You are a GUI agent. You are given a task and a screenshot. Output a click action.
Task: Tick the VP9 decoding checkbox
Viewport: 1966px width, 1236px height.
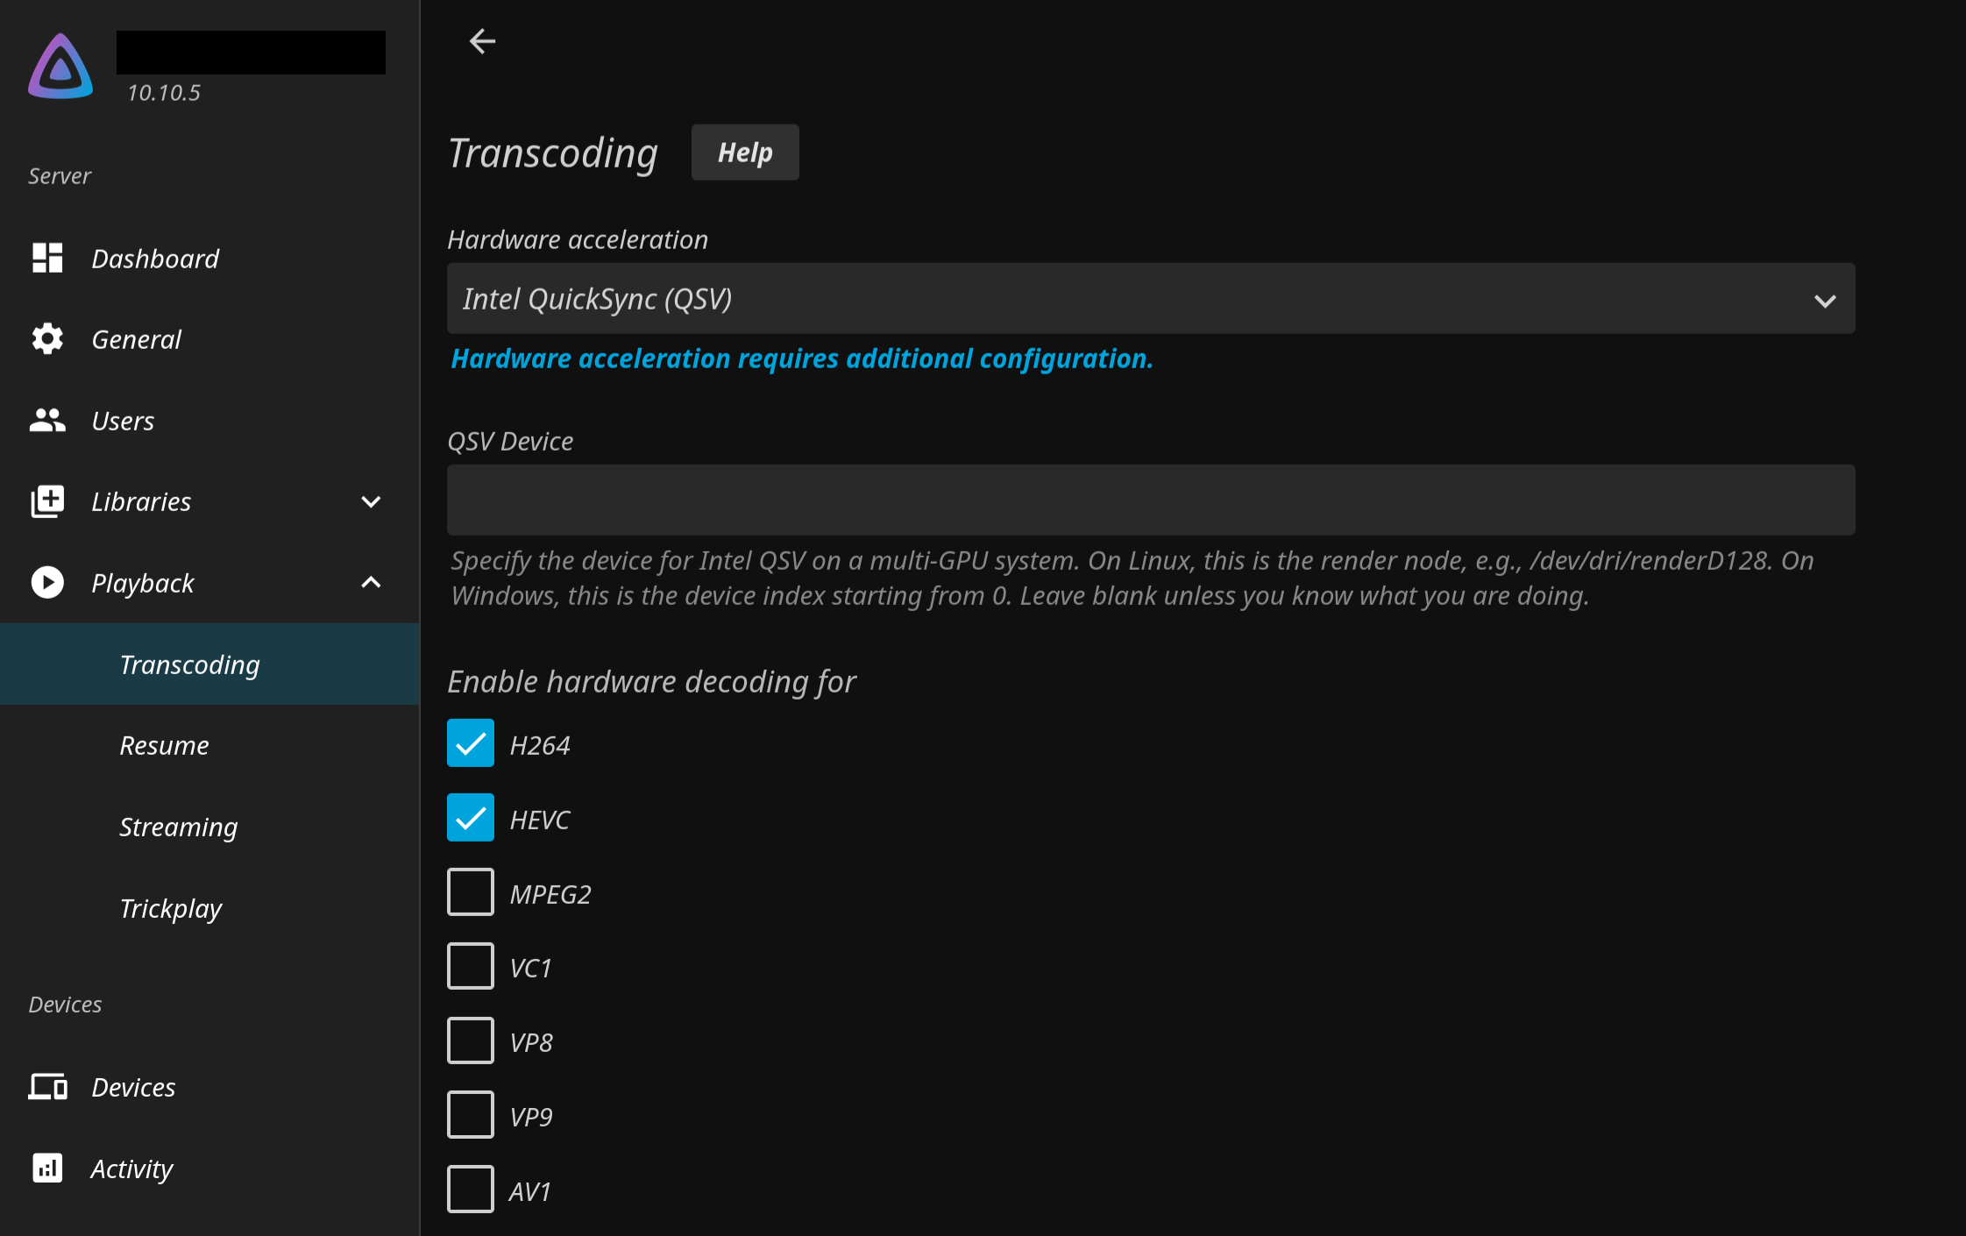[x=471, y=1115]
